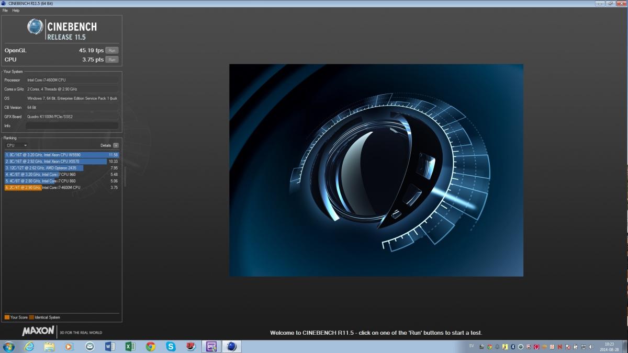
Task: Click the Identical System legend swatch
Action: (x=31, y=317)
